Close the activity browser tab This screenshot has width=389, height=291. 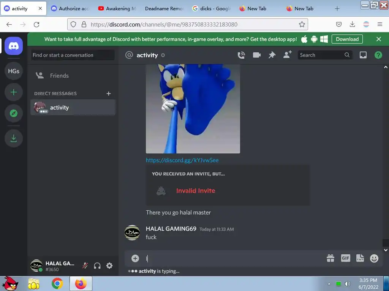coord(40,8)
